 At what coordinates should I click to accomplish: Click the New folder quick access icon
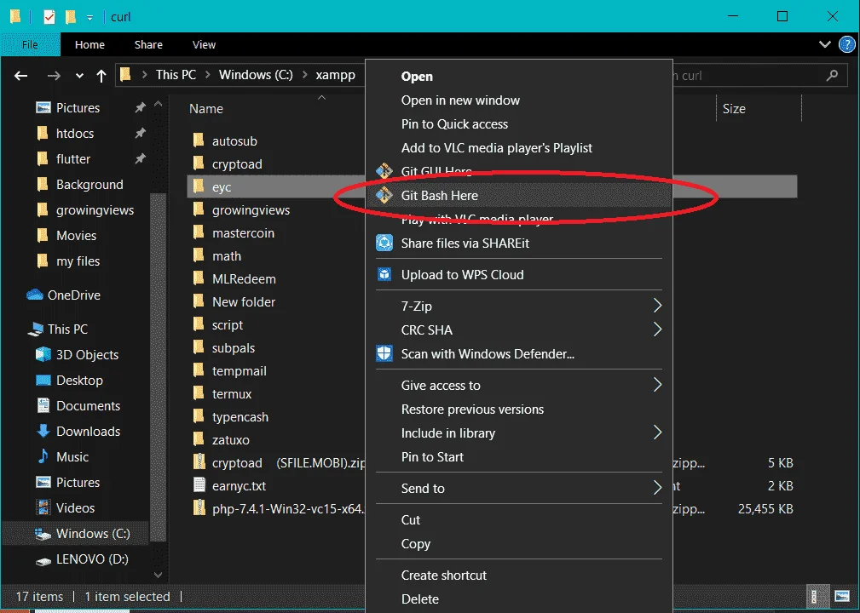pyautogui.click(x=70, y=17)
